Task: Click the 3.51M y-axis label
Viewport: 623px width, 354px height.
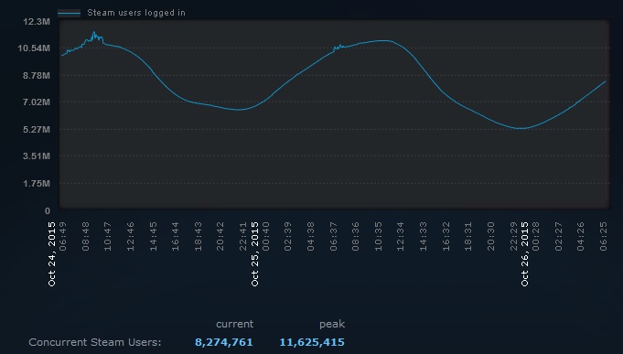Action: click(37, 156)
